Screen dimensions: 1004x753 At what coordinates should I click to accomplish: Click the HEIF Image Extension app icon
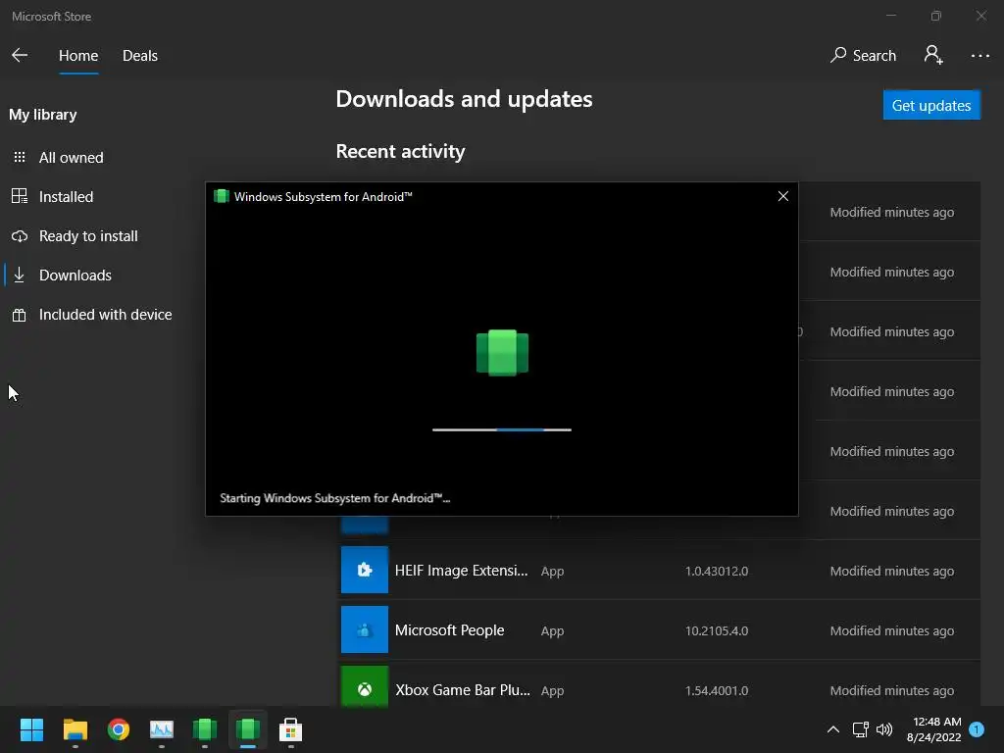point(365,570)
